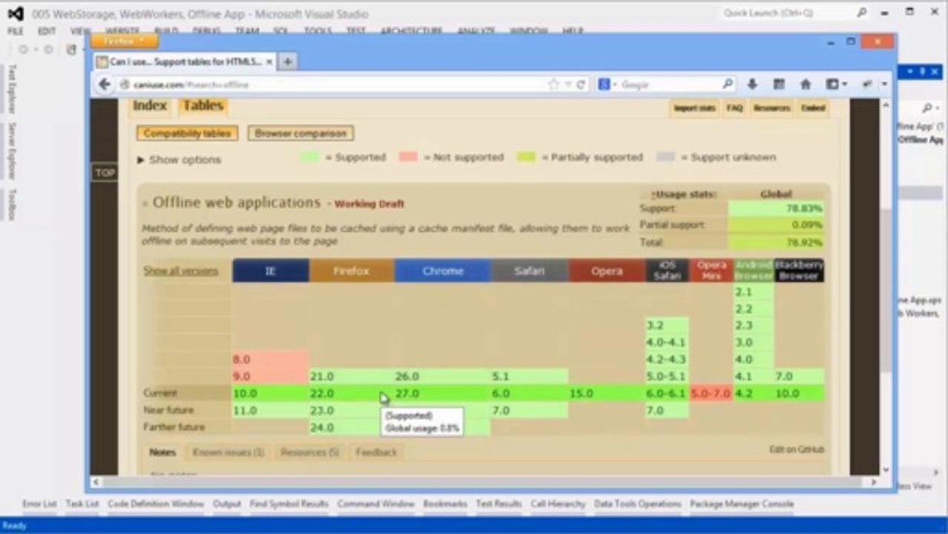Click the green Supported legend swatch
The image size is (948, 534).
point(310,157)
